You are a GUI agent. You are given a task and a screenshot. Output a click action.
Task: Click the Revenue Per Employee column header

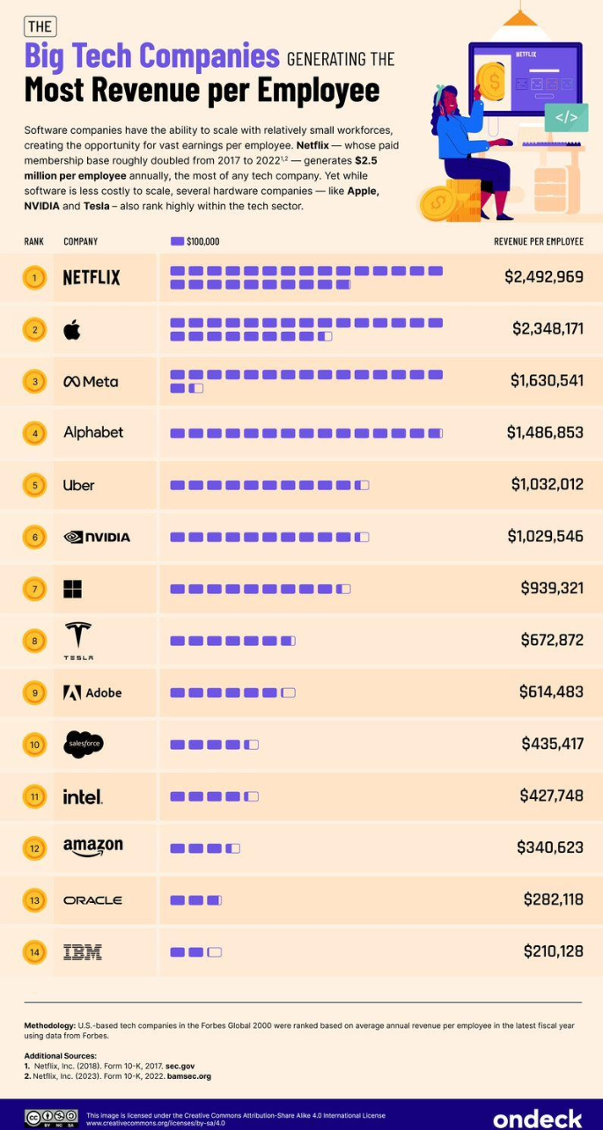(538, 241)
